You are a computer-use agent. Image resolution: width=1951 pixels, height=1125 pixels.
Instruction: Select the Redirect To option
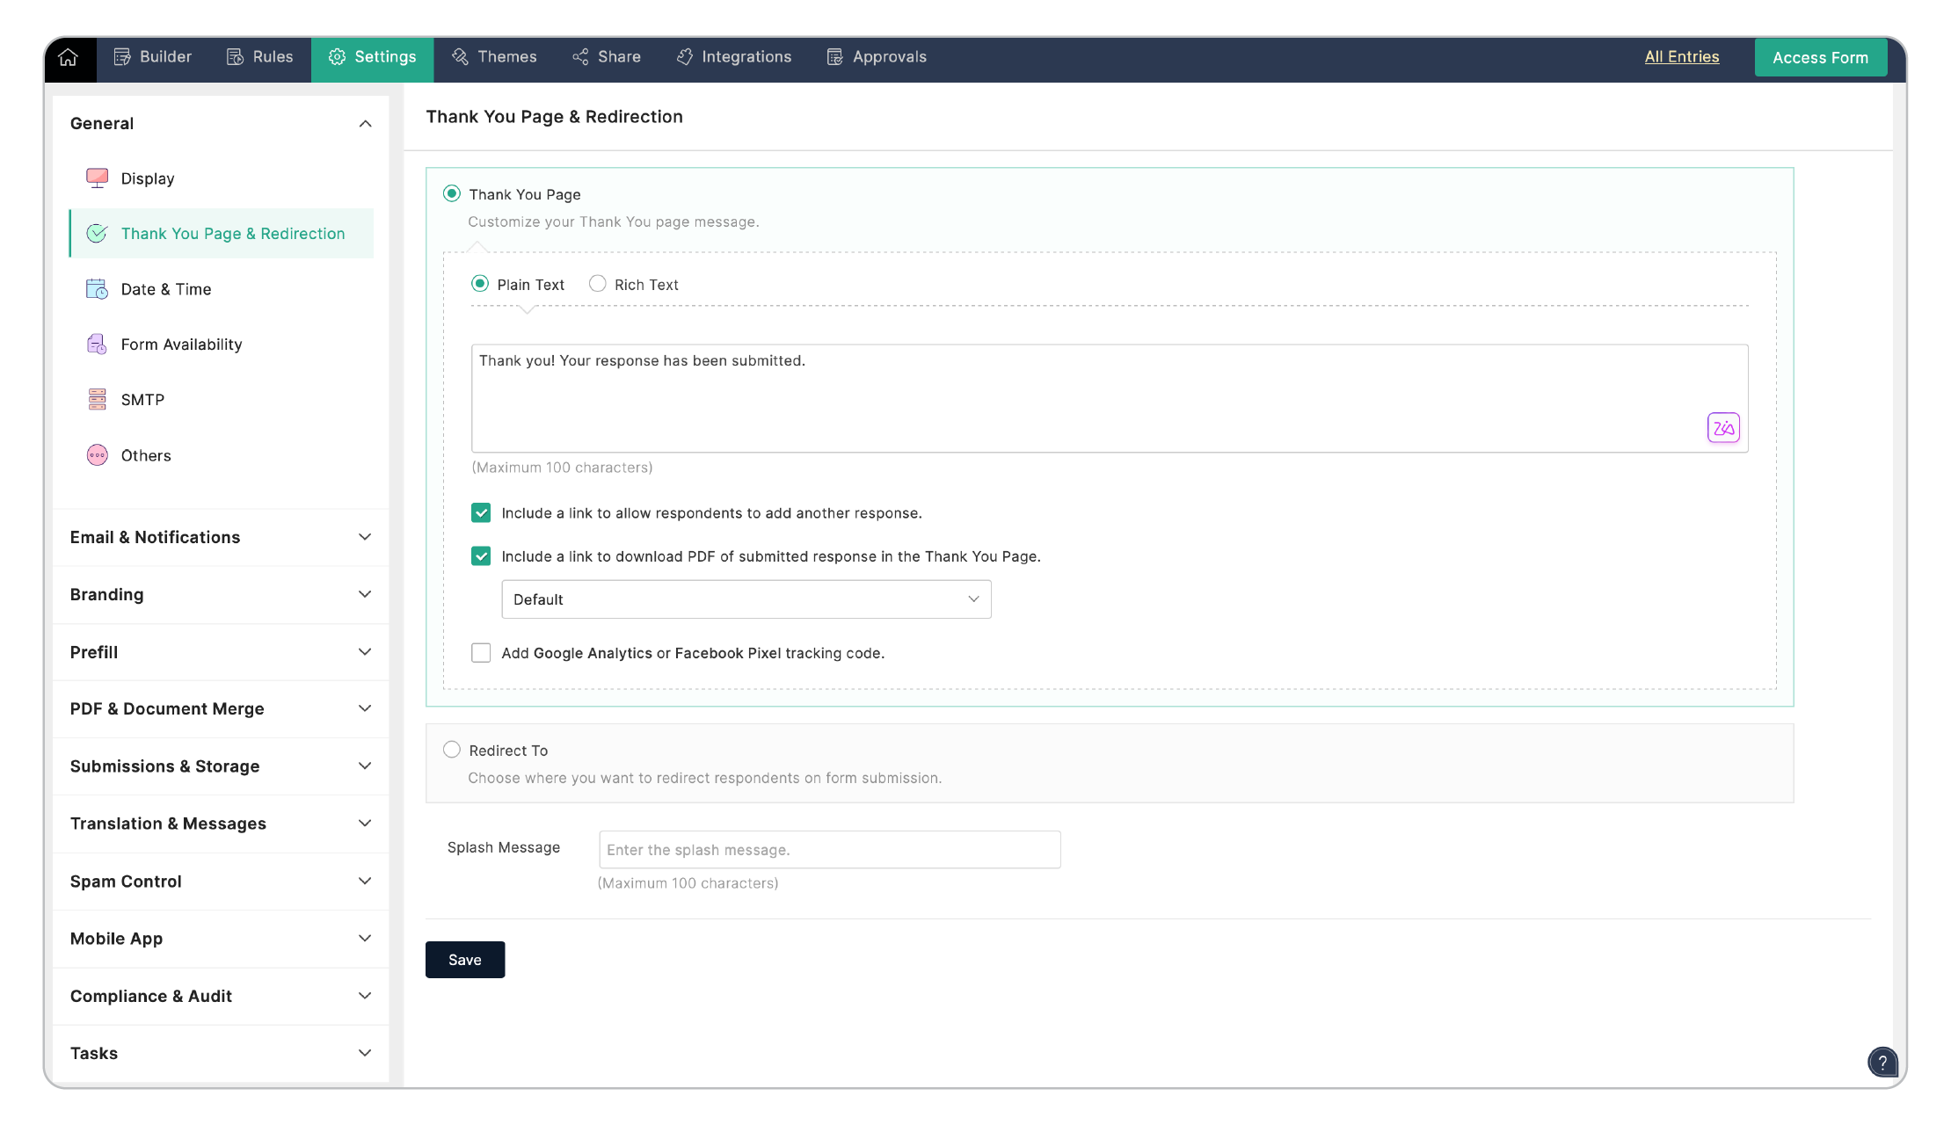coord(452,750)
